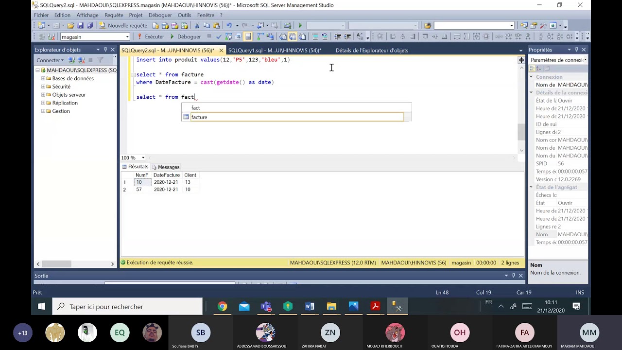622x350 pixels.
Task: Open Google Chrome from taskbar
Action: pos(222,306)
